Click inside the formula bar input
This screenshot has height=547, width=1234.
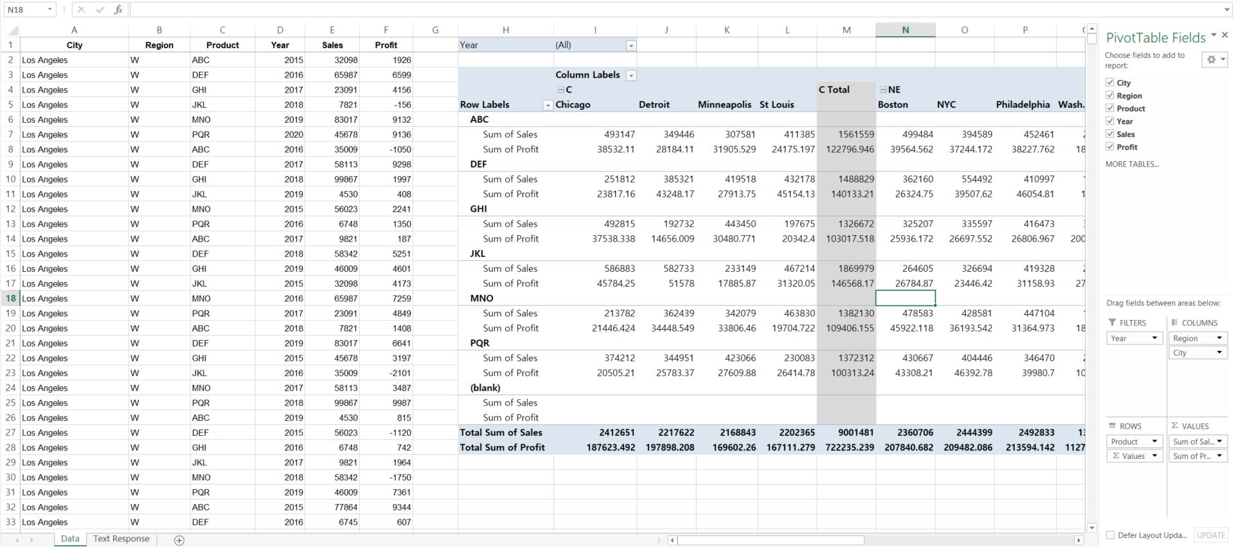tap(675, 10)
